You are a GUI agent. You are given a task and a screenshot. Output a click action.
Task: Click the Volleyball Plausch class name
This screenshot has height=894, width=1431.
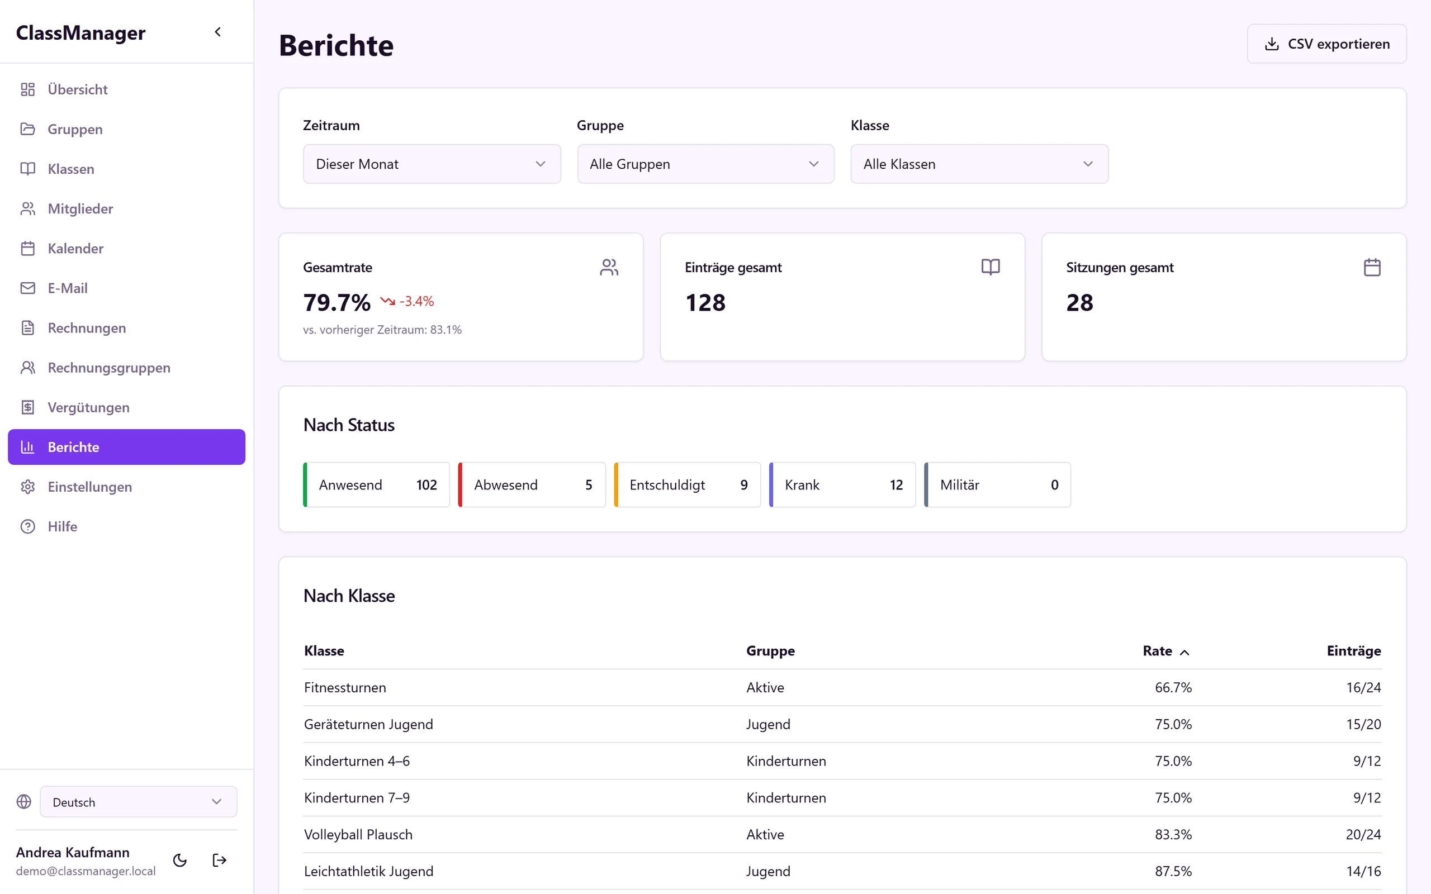(358, 834)
